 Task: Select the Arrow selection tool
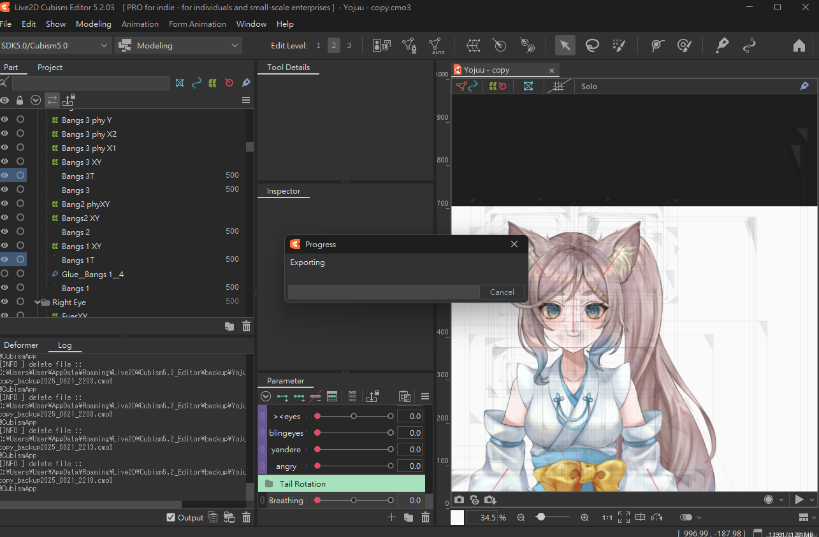point(565,45)
